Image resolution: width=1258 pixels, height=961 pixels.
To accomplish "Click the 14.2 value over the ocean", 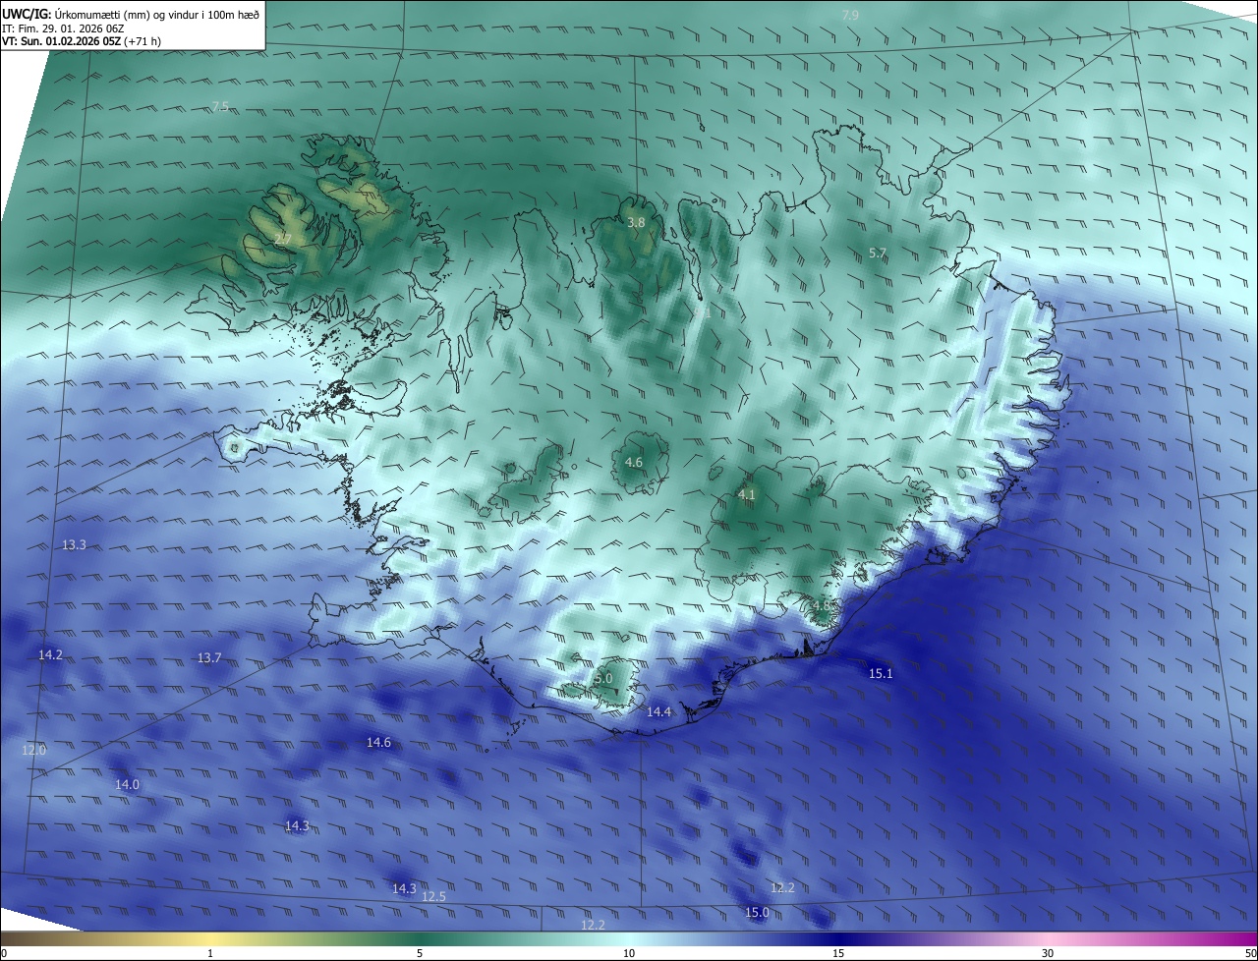I will coord(50,654).
